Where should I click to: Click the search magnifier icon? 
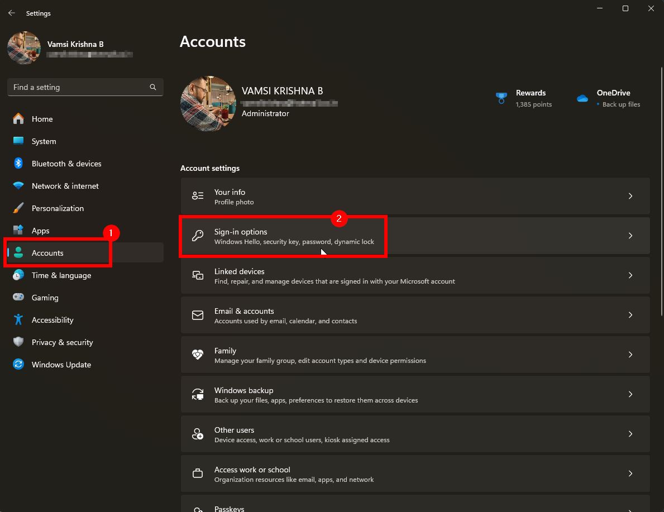(x=153, y=87)
